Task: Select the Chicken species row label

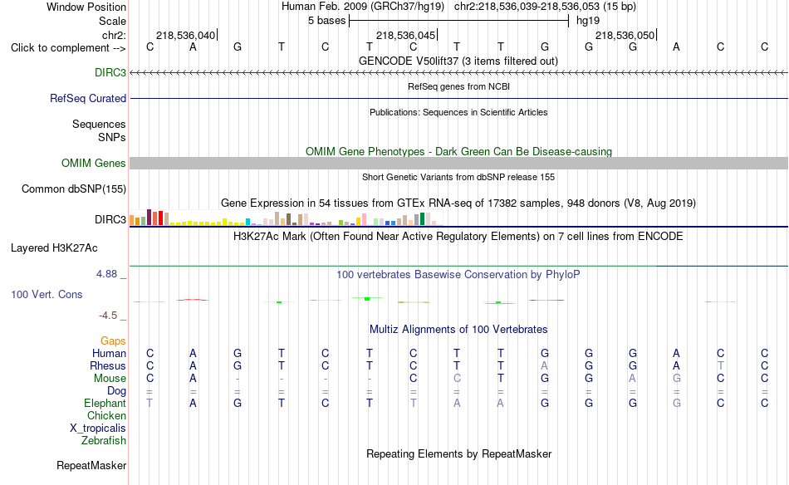Action: 106,415
